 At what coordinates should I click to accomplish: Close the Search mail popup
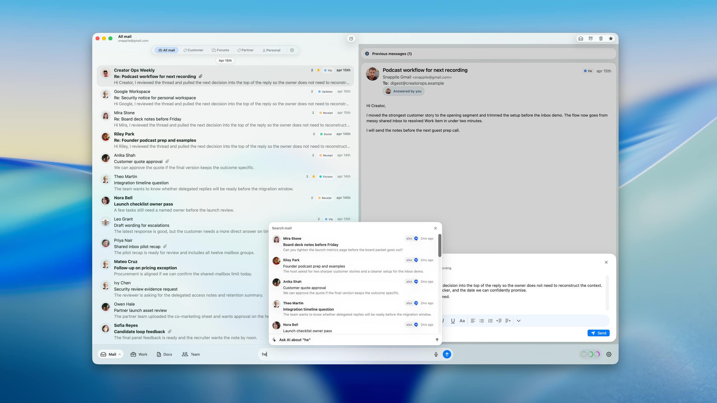(435, 228)
